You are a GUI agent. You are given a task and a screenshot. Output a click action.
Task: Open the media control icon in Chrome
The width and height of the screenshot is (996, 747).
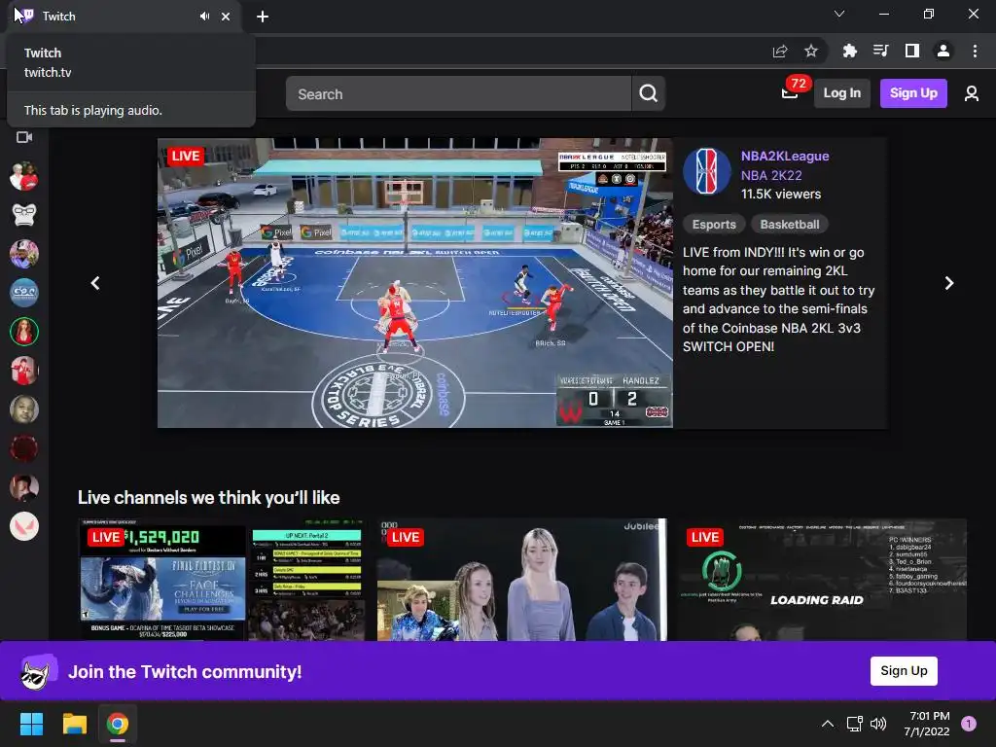pos(880,51)
